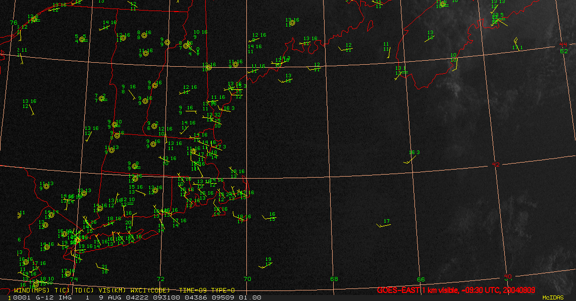
Task: Click the 70 longitude label
Action: [x=247, y=279]
